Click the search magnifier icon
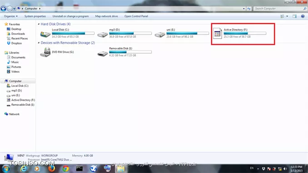This screenshot has height=173, width=308. (305, 9)
